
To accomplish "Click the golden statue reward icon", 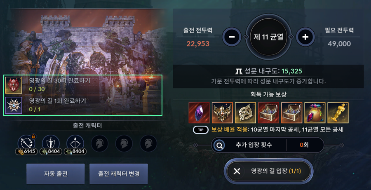I will [x=338, y=113].
